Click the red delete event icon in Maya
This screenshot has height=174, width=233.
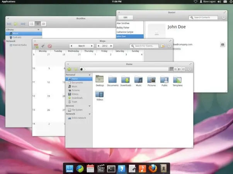(50, 46)
